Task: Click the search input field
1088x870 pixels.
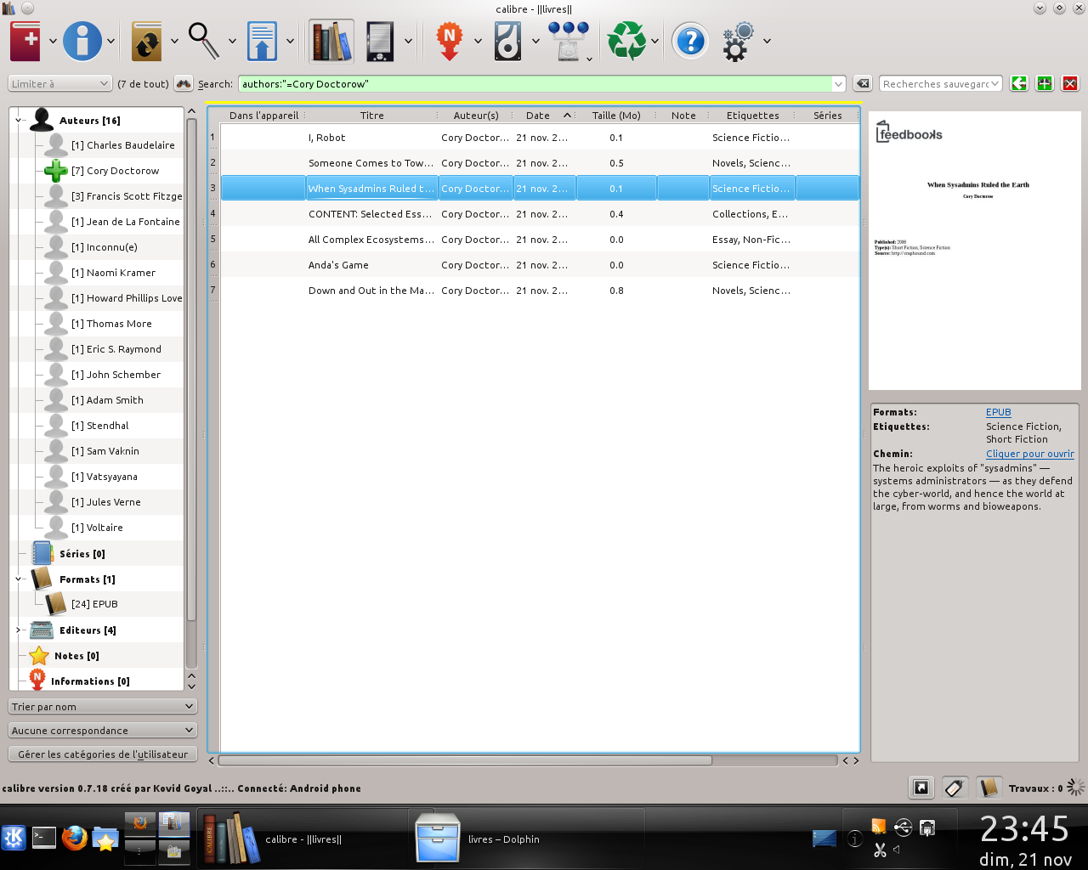Action: [535, 83]
